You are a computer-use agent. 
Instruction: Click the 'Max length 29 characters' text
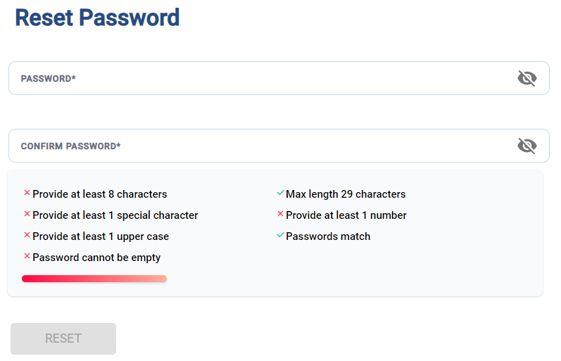pos(346,194)
